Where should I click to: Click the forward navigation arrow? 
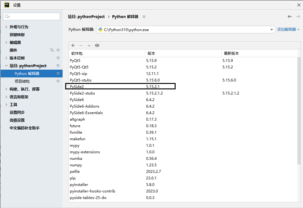click(x=298, y=16)
